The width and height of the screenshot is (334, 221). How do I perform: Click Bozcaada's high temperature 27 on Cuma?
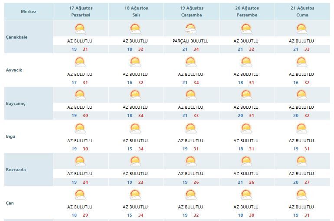click(307, 182)
